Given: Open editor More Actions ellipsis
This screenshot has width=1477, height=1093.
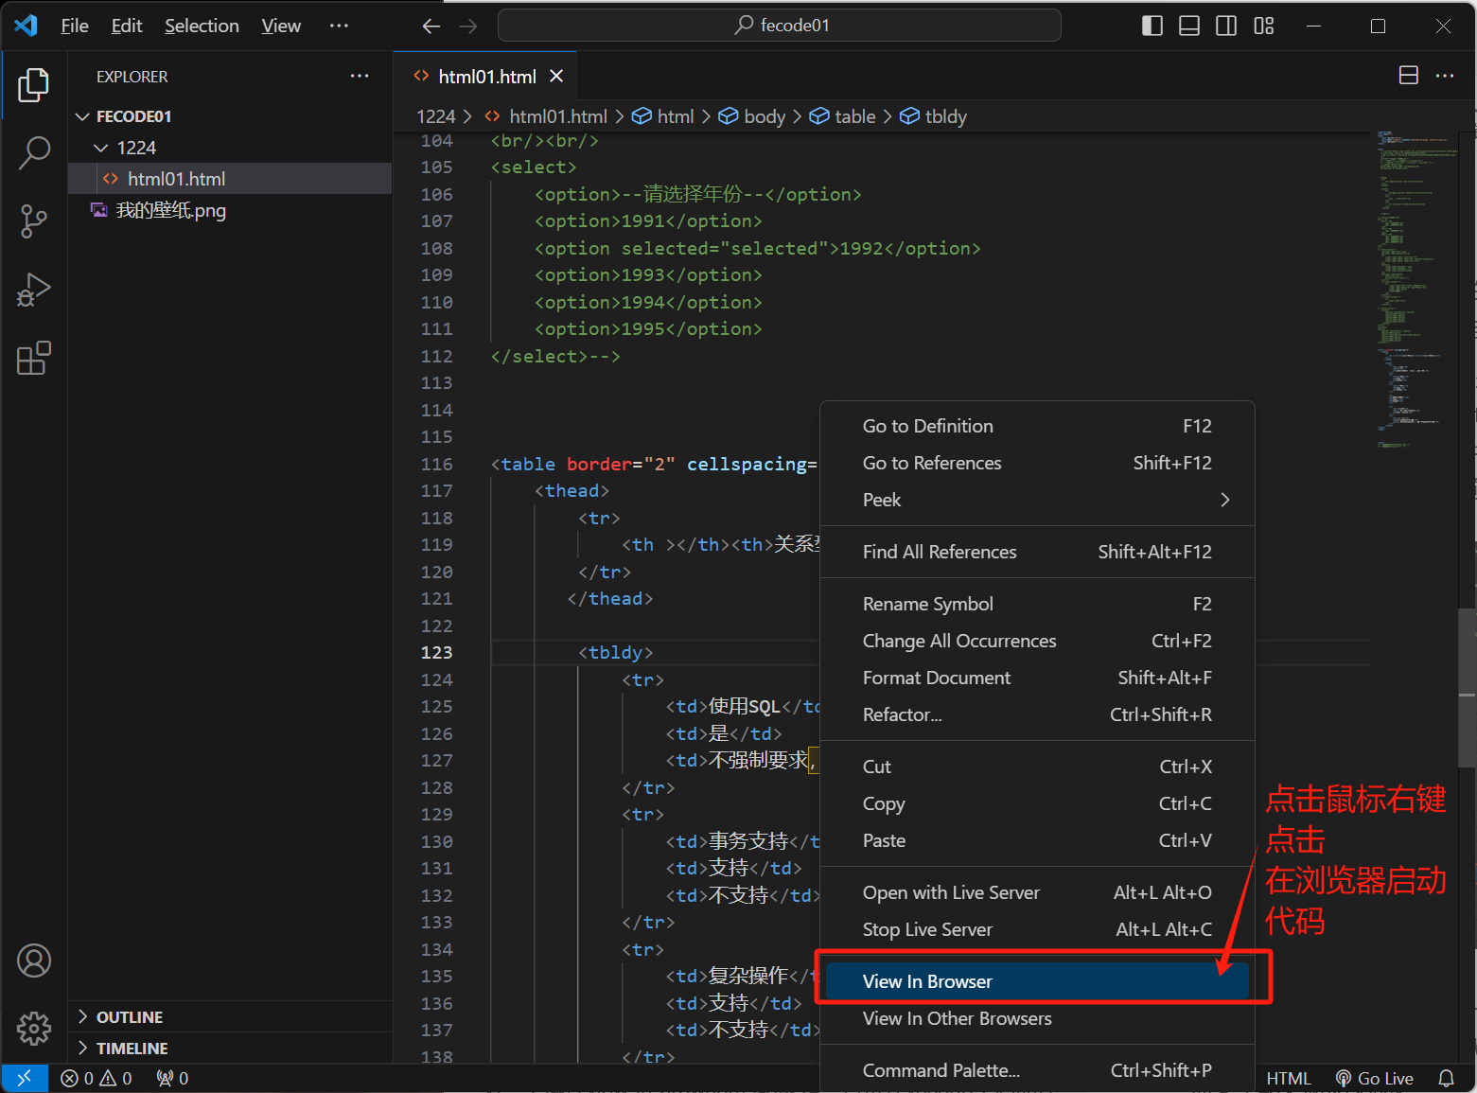Looking at the screenshot, I should click(x=1445, y=76).
